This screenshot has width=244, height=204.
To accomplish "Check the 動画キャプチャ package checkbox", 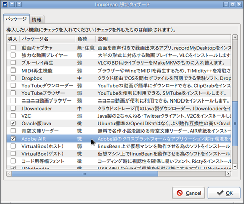I will 13,48.
